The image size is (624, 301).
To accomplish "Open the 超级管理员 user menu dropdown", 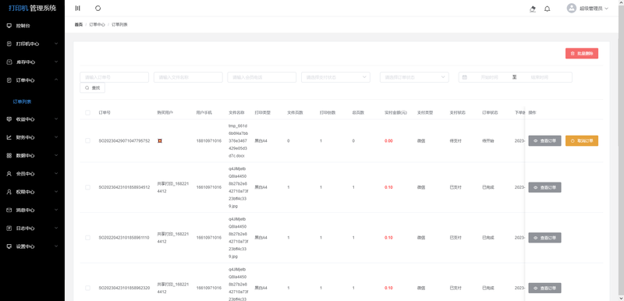I will click(x=594, y=9).
